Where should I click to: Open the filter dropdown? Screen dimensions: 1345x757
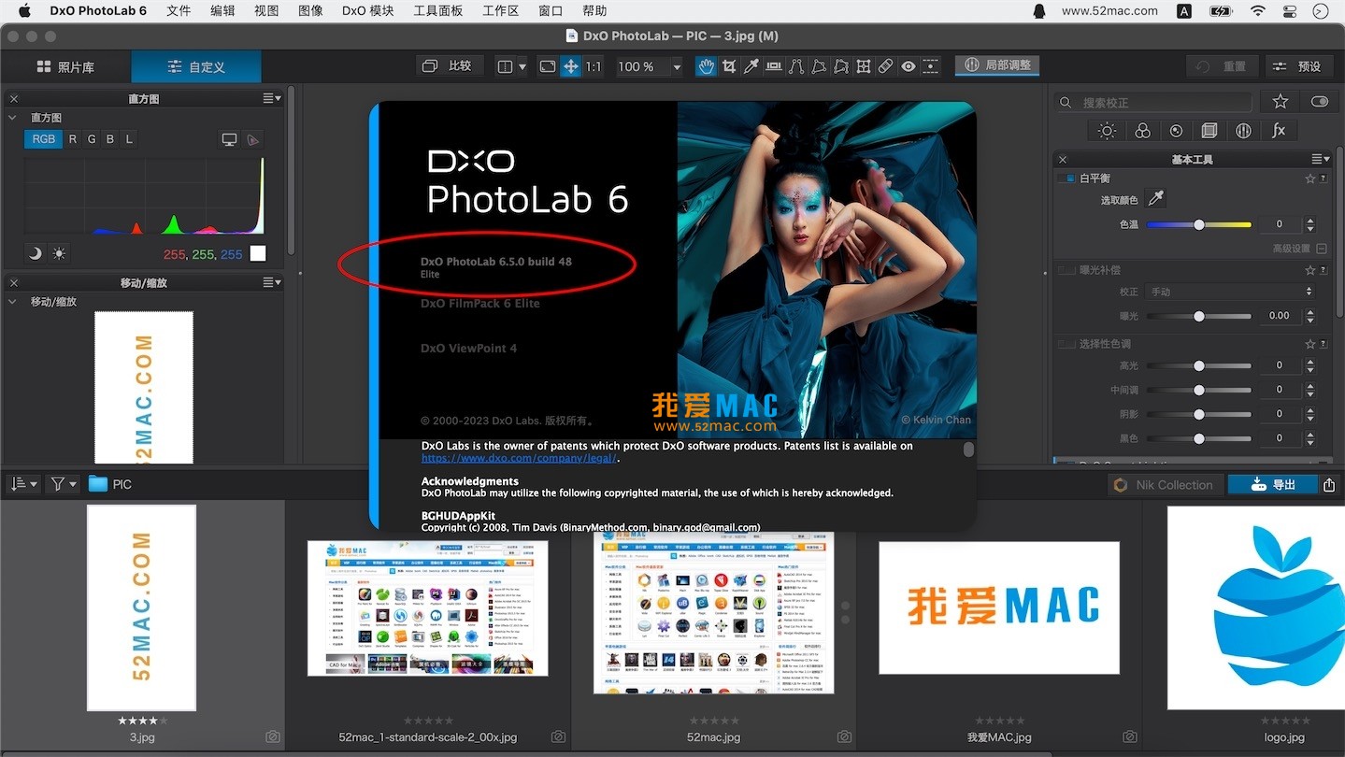point(64,484)
